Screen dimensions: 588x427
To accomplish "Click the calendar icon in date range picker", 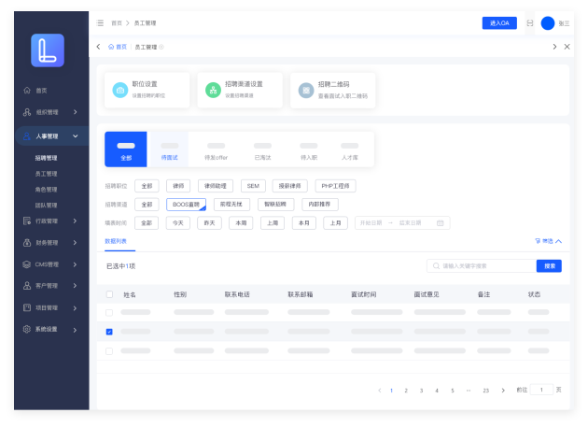I will pos(441,222).
